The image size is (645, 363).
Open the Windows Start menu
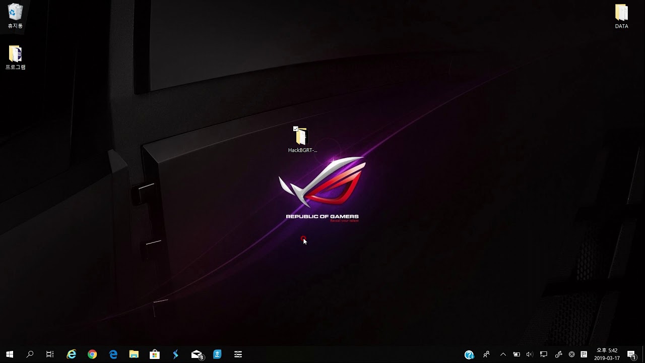click(9, 354)
